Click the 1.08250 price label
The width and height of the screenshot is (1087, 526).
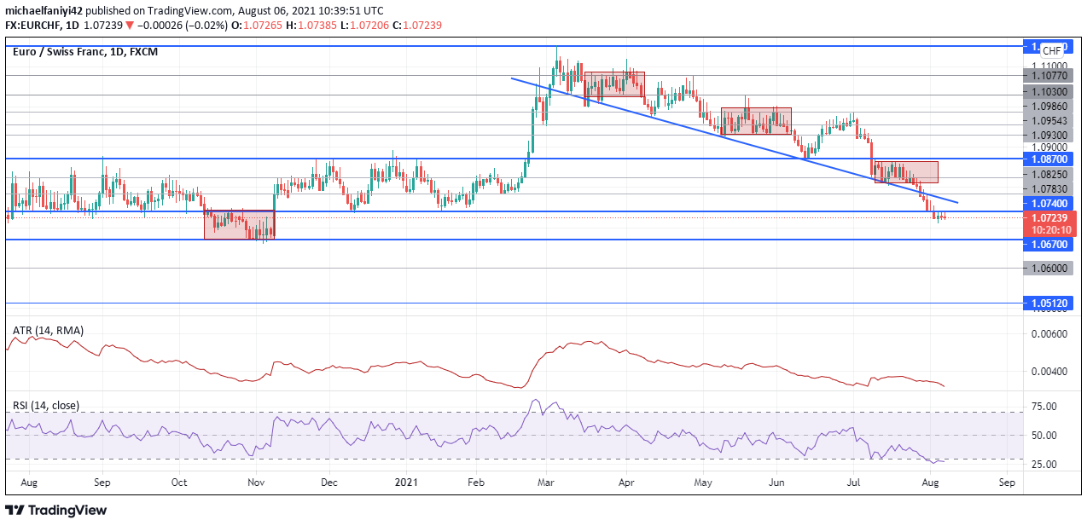tap(1049, 174)
